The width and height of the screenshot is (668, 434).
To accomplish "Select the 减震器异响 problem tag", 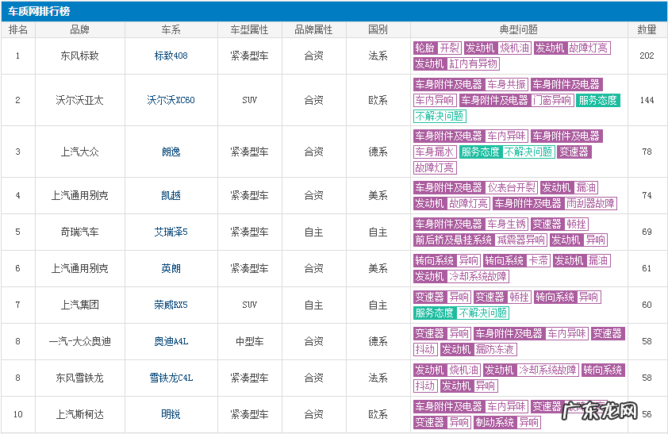I will click(x=520, y=240).
